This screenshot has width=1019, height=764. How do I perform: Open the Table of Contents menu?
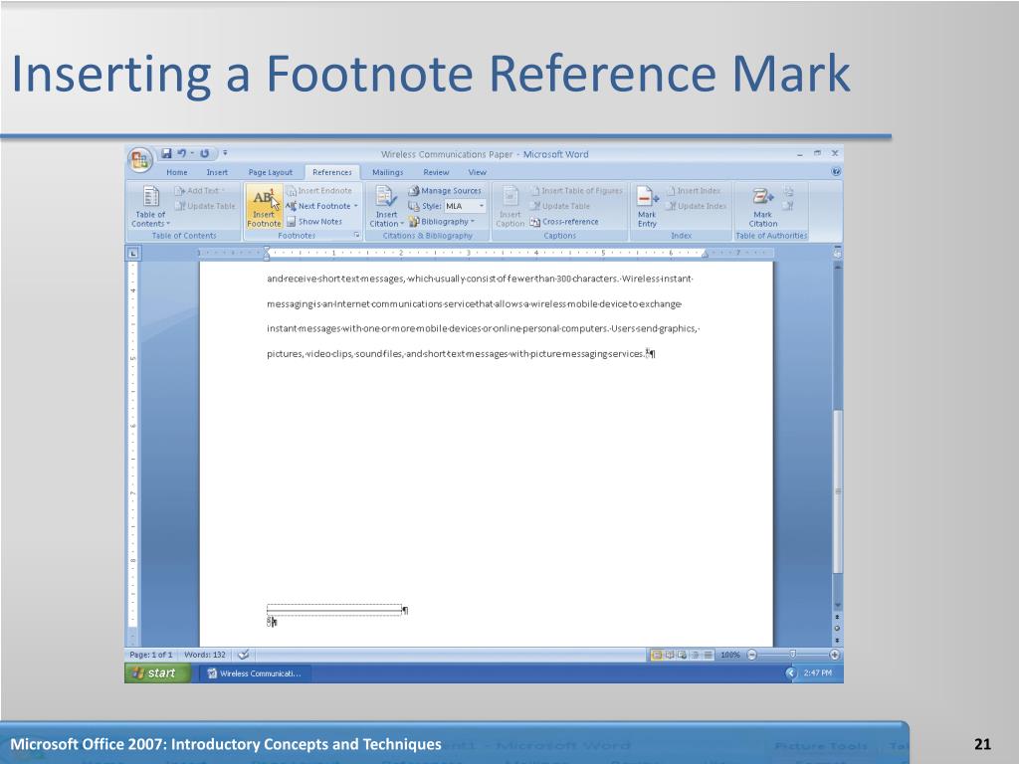151,207
